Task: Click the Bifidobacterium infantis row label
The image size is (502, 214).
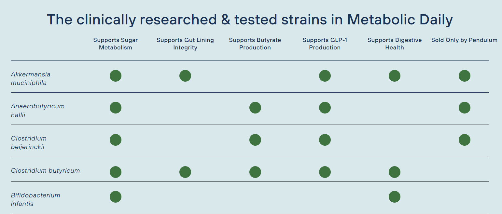Action: pos(35,199)
